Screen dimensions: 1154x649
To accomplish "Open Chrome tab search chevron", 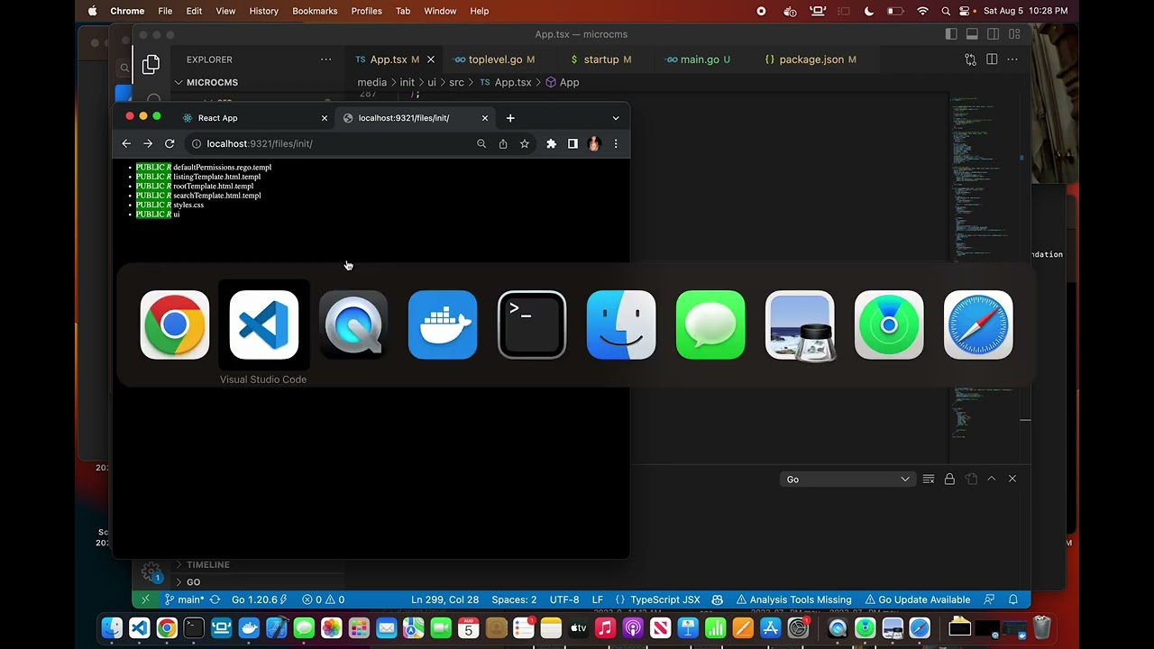I will [x=616, y=118].
